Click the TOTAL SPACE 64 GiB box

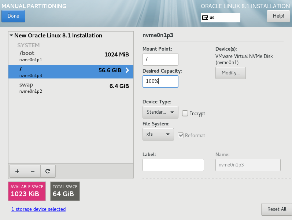coord(65,191)
